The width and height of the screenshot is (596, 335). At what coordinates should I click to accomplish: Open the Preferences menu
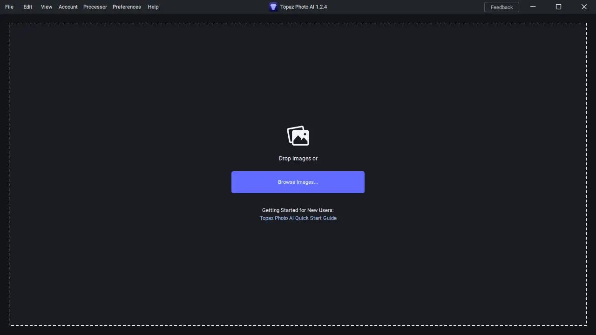tap(127, 7)
